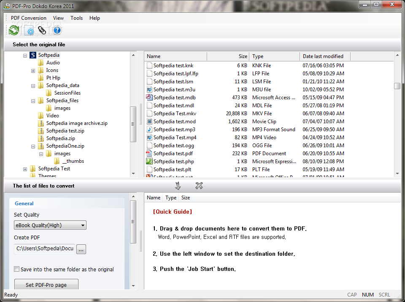Select the images folder under Softpedia_files

tap(62, 108)
